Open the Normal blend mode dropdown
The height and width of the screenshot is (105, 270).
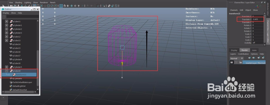pyautogui.click(x=237, y=59)
